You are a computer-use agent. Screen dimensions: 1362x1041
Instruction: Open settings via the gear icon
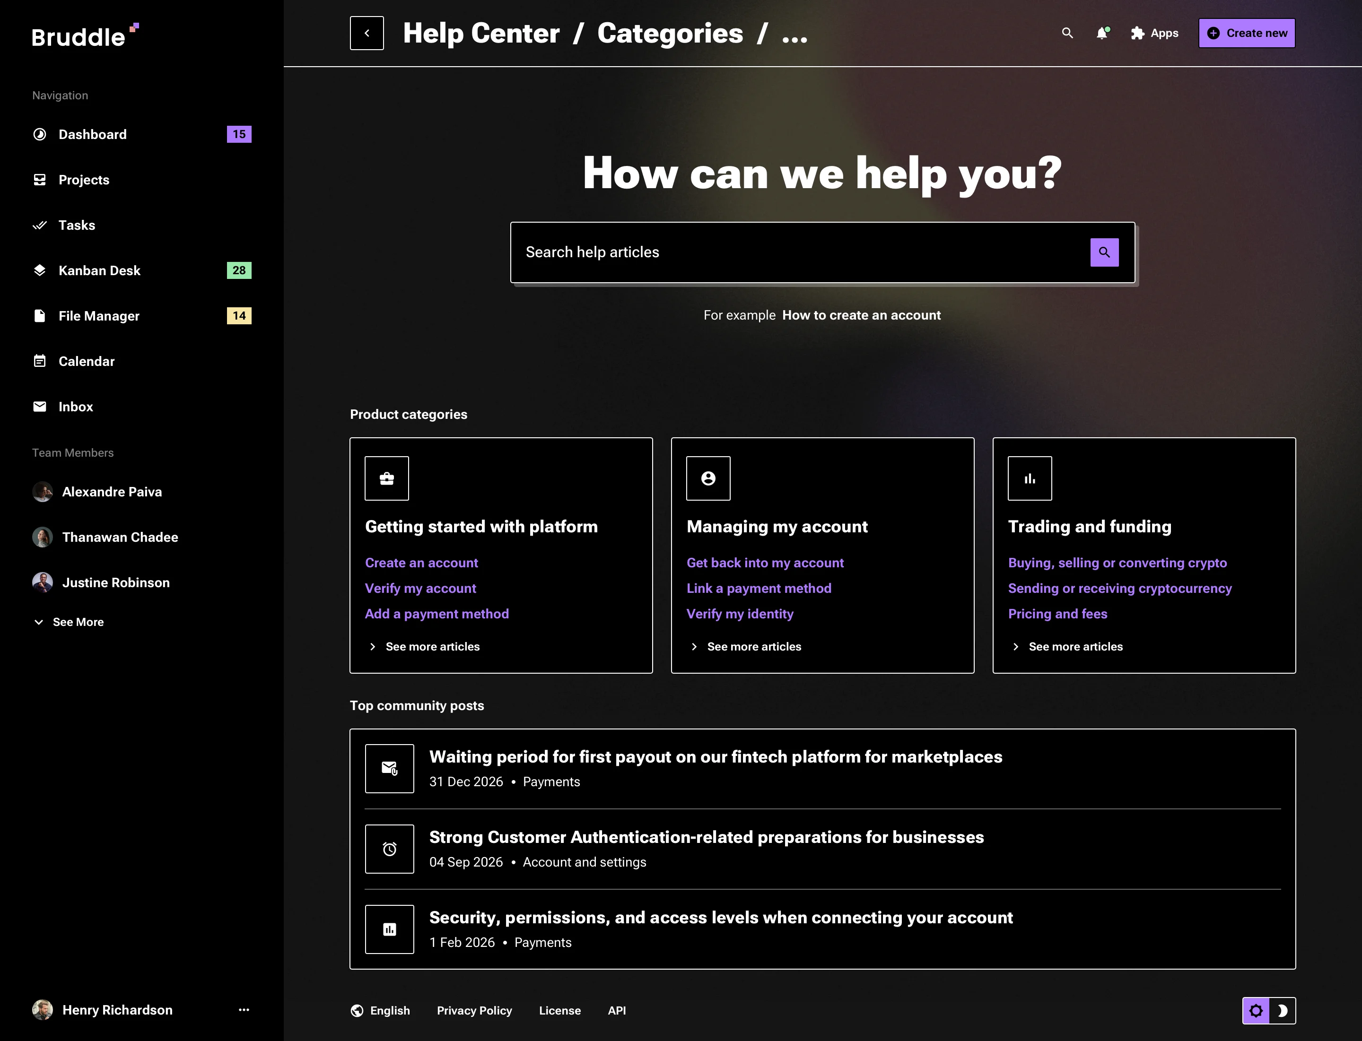coord(1257,1010)
